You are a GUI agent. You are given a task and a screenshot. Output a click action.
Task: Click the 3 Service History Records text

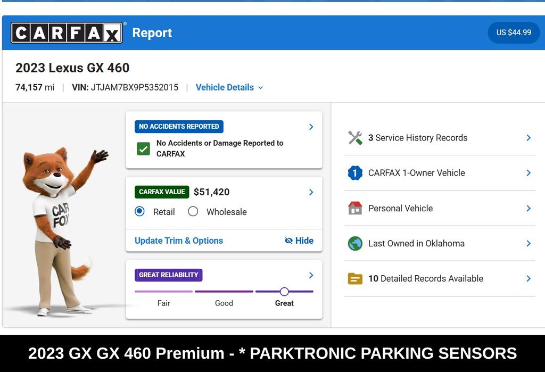[x=418, y=138]
